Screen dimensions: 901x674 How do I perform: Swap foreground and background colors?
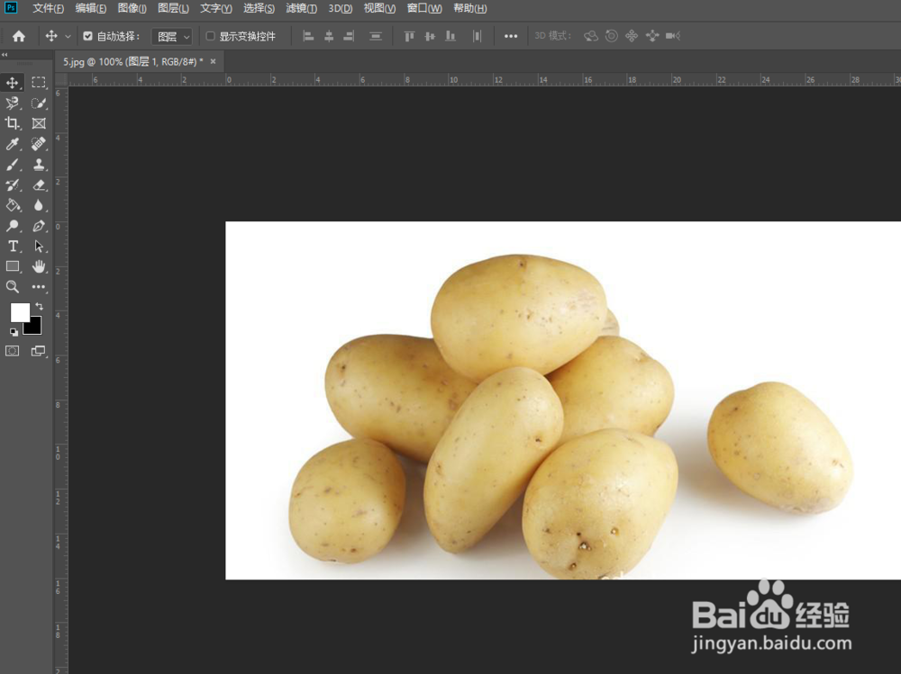tap(39, 306)
